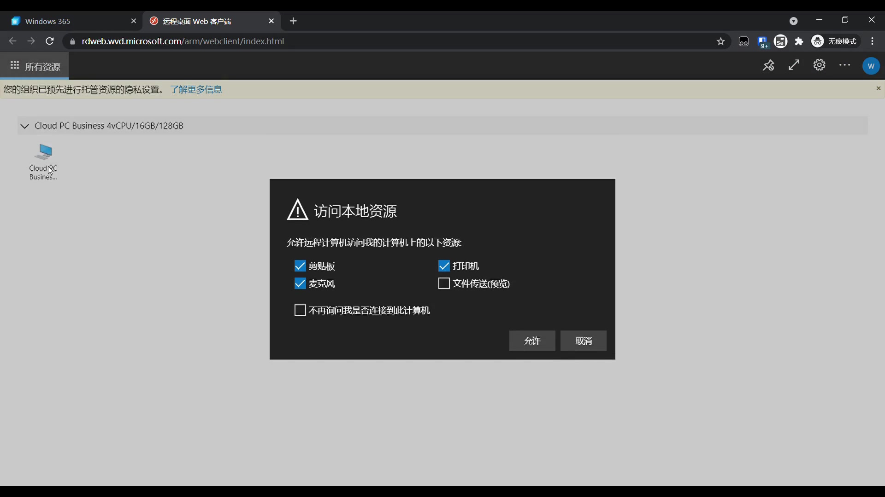Click the glasses extension icon in toolbar
Image resolution: width=885 pixels, height=497 pixels.
click(x=743, y=42)
